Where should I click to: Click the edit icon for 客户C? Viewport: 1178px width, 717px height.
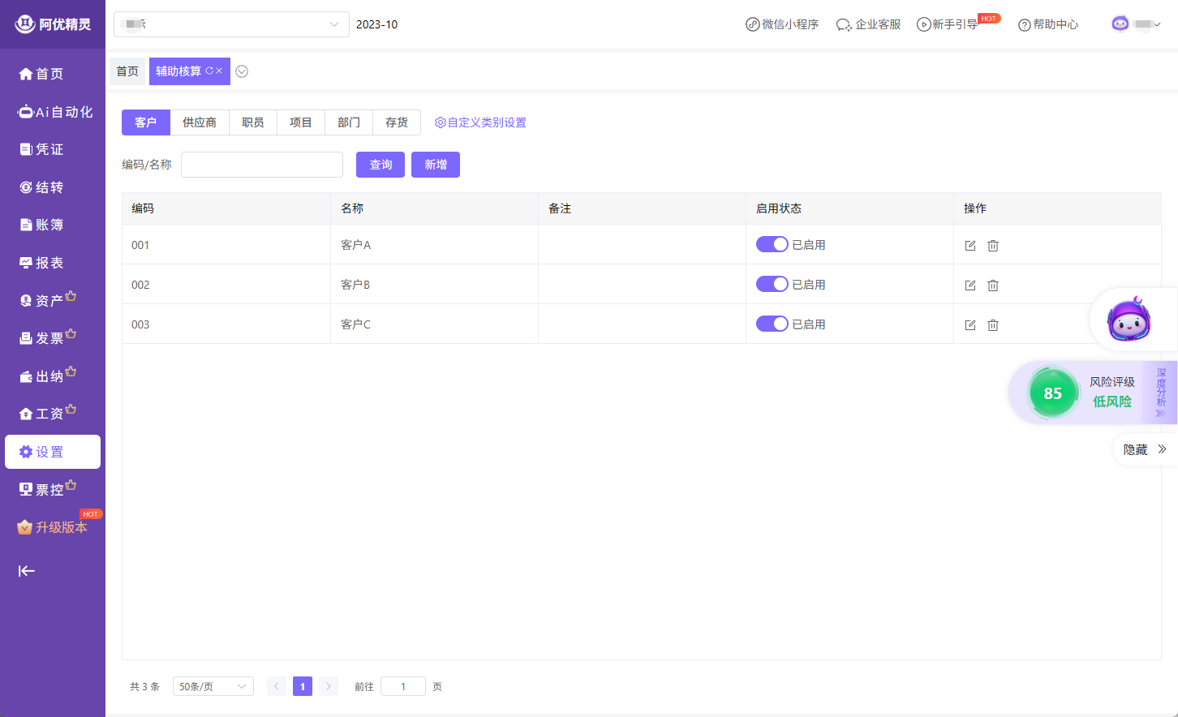click(x=969, y=325)
